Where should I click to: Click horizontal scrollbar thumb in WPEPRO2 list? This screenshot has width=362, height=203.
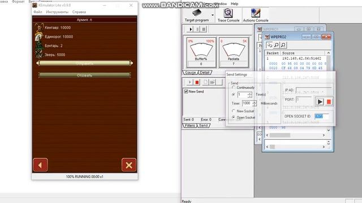click(x=279, y=135)
